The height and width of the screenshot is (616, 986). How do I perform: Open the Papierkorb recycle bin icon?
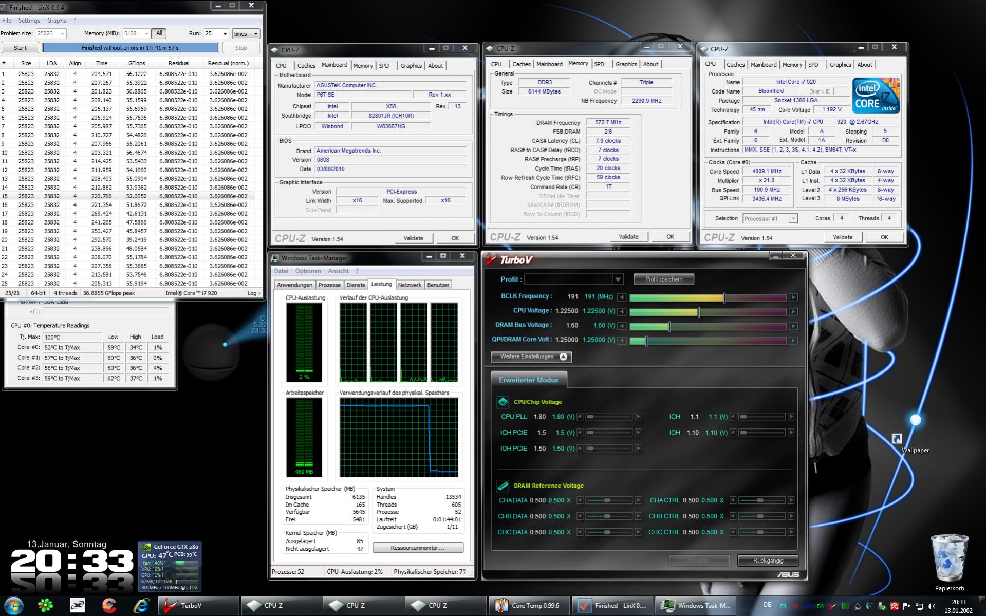[x=949, y=558]
